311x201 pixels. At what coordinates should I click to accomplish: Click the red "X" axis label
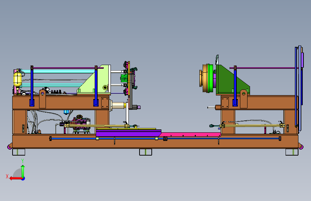[7, 176]
